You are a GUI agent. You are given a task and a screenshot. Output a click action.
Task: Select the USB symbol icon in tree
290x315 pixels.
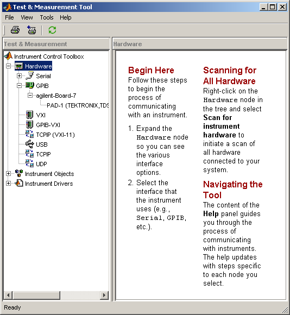[30, 144]
